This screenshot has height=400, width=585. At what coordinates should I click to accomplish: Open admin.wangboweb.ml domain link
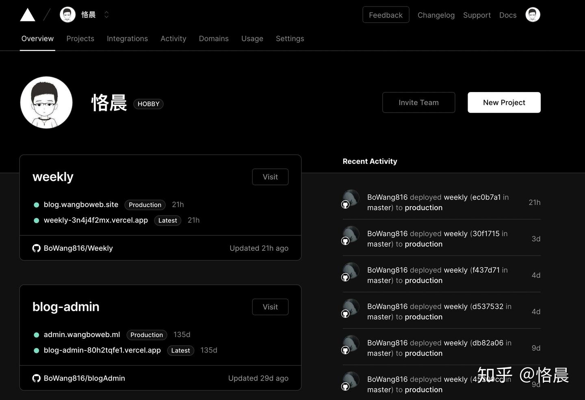tap(82, 335)
